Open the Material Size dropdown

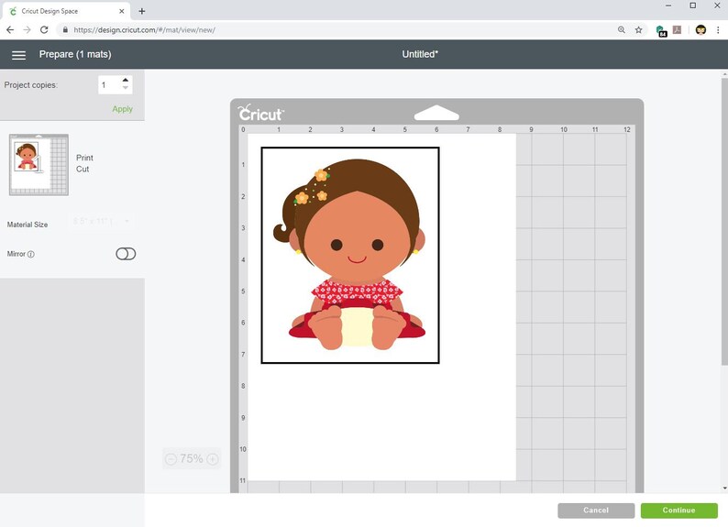[x=101, y=221]
